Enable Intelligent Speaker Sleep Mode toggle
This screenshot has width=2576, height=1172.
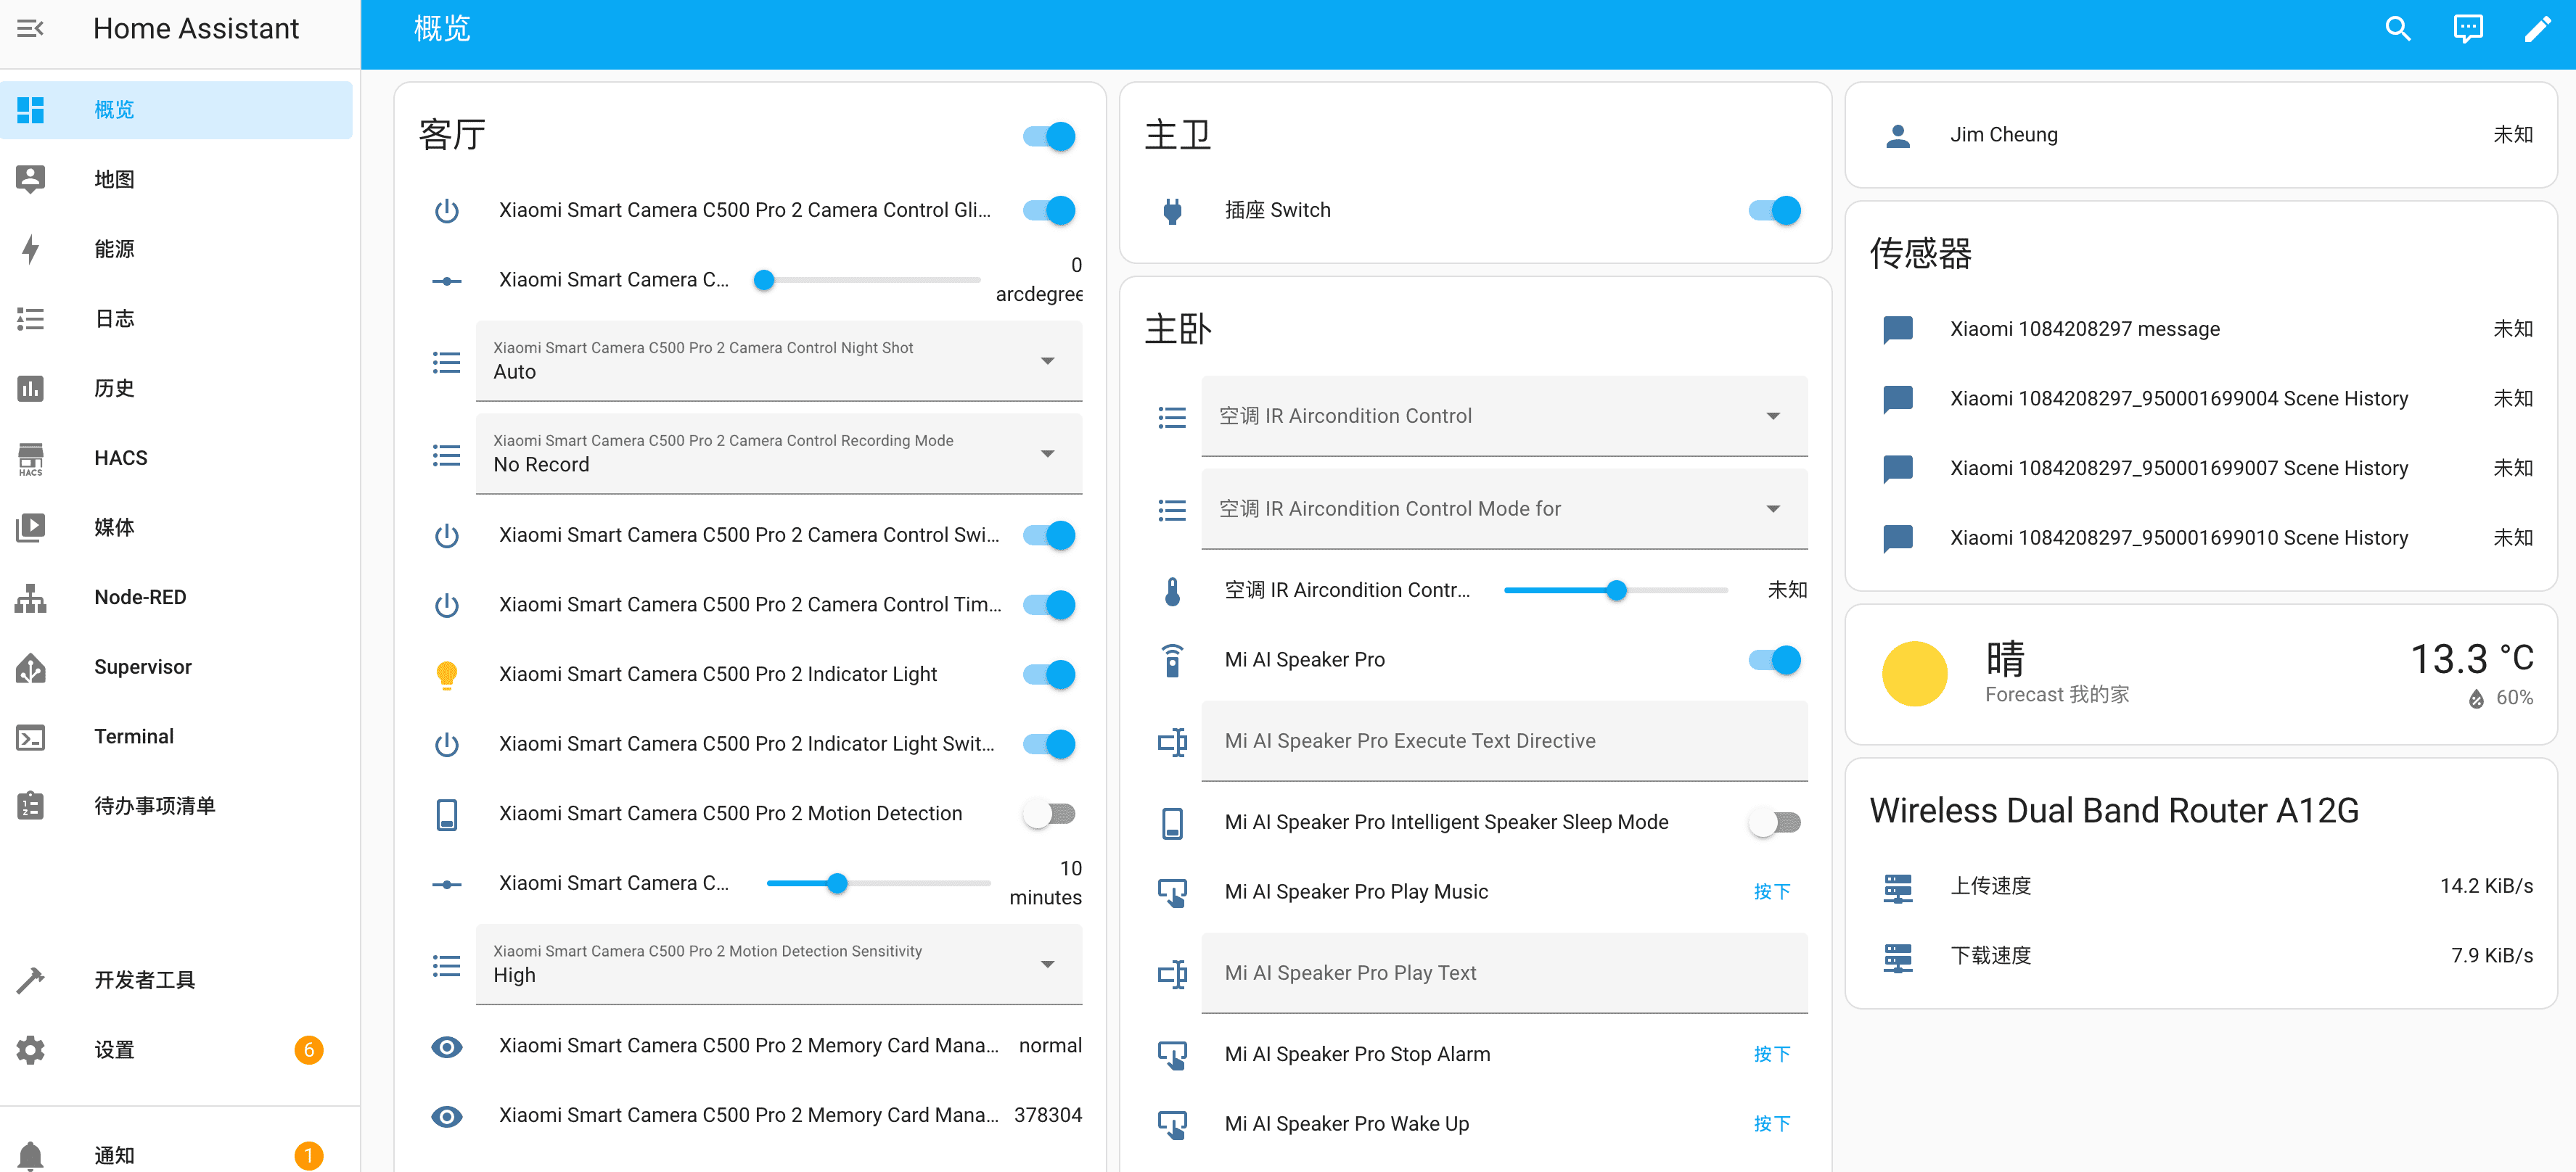1775,823
